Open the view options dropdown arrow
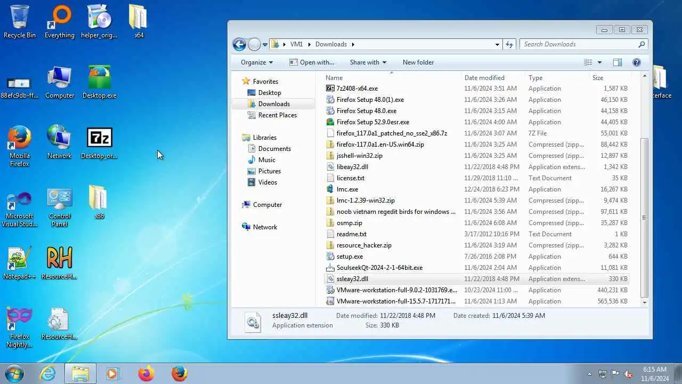The height and width of the screenshot is (384, 682). [599, 62]
